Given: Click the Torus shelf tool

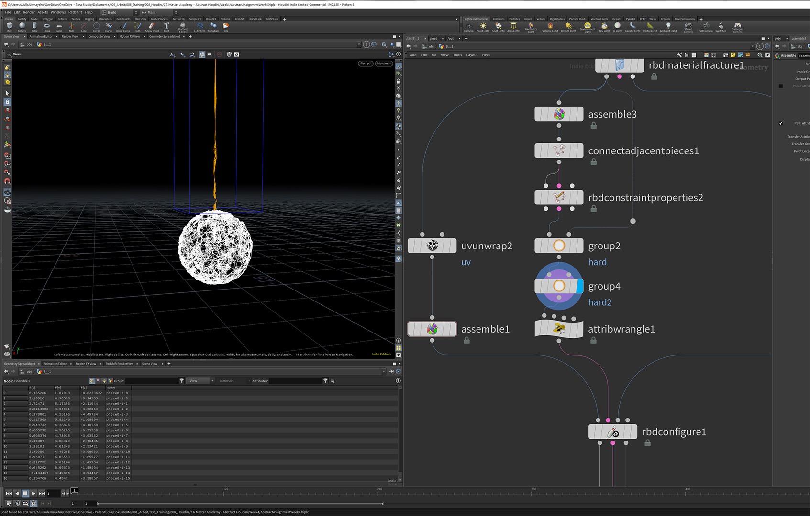Looking at the screenshot, I should [x=46, y=26].
